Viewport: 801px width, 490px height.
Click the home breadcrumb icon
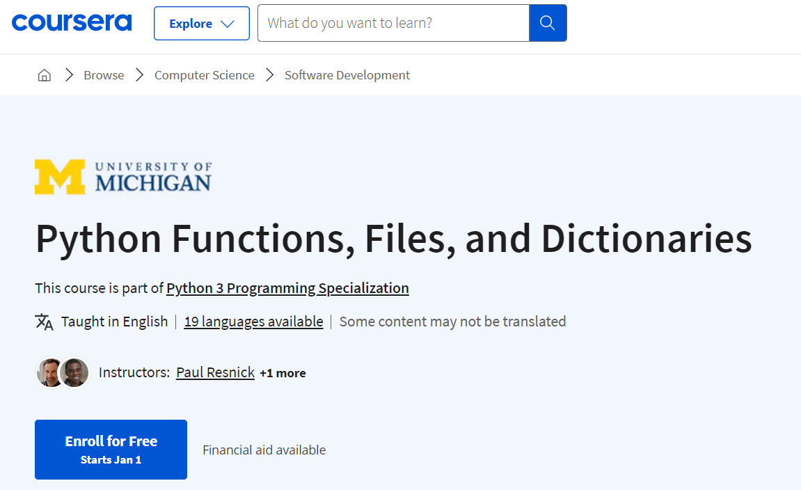44,74
